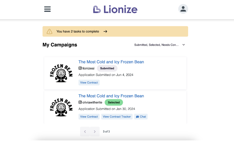This screenshot has height=142, width=234.
Task: Open the View Contract Tracker button
Action: pos(117,117)
